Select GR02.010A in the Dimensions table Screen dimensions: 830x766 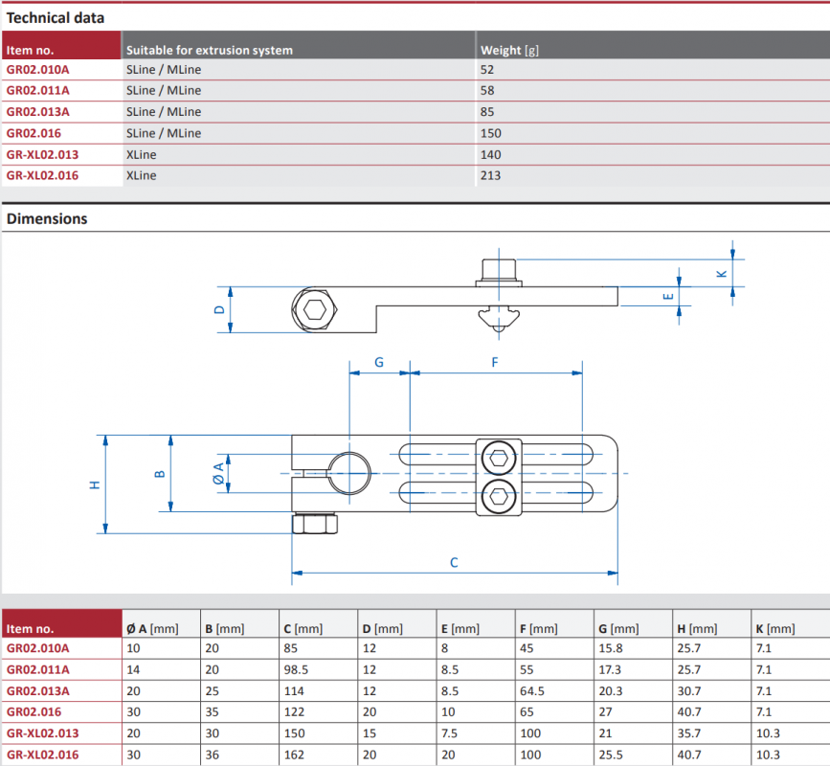pos(37,648)
